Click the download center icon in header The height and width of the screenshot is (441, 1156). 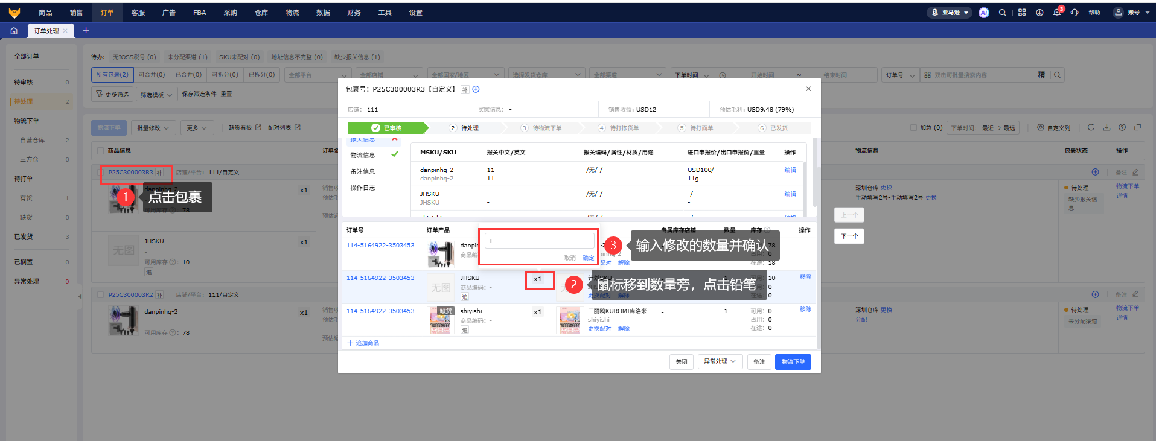(1039, 13)
